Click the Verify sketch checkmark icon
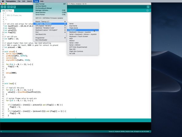The height and width of the screenshot is (137, 182). pyautogui.click(x=2, y=7)
